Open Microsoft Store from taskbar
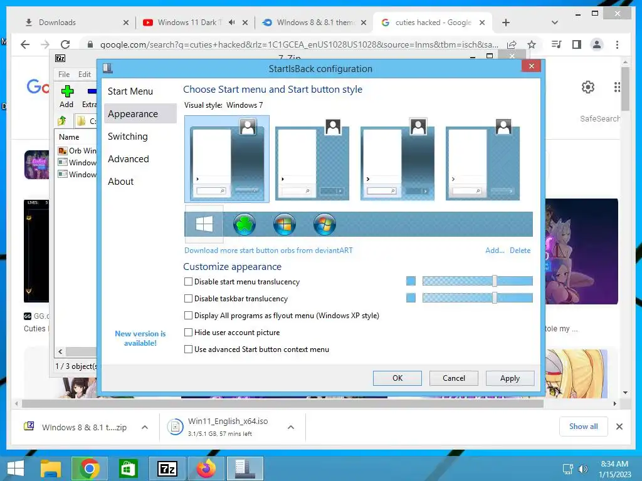This screenshot has width=642, height=481. point(128,468)
